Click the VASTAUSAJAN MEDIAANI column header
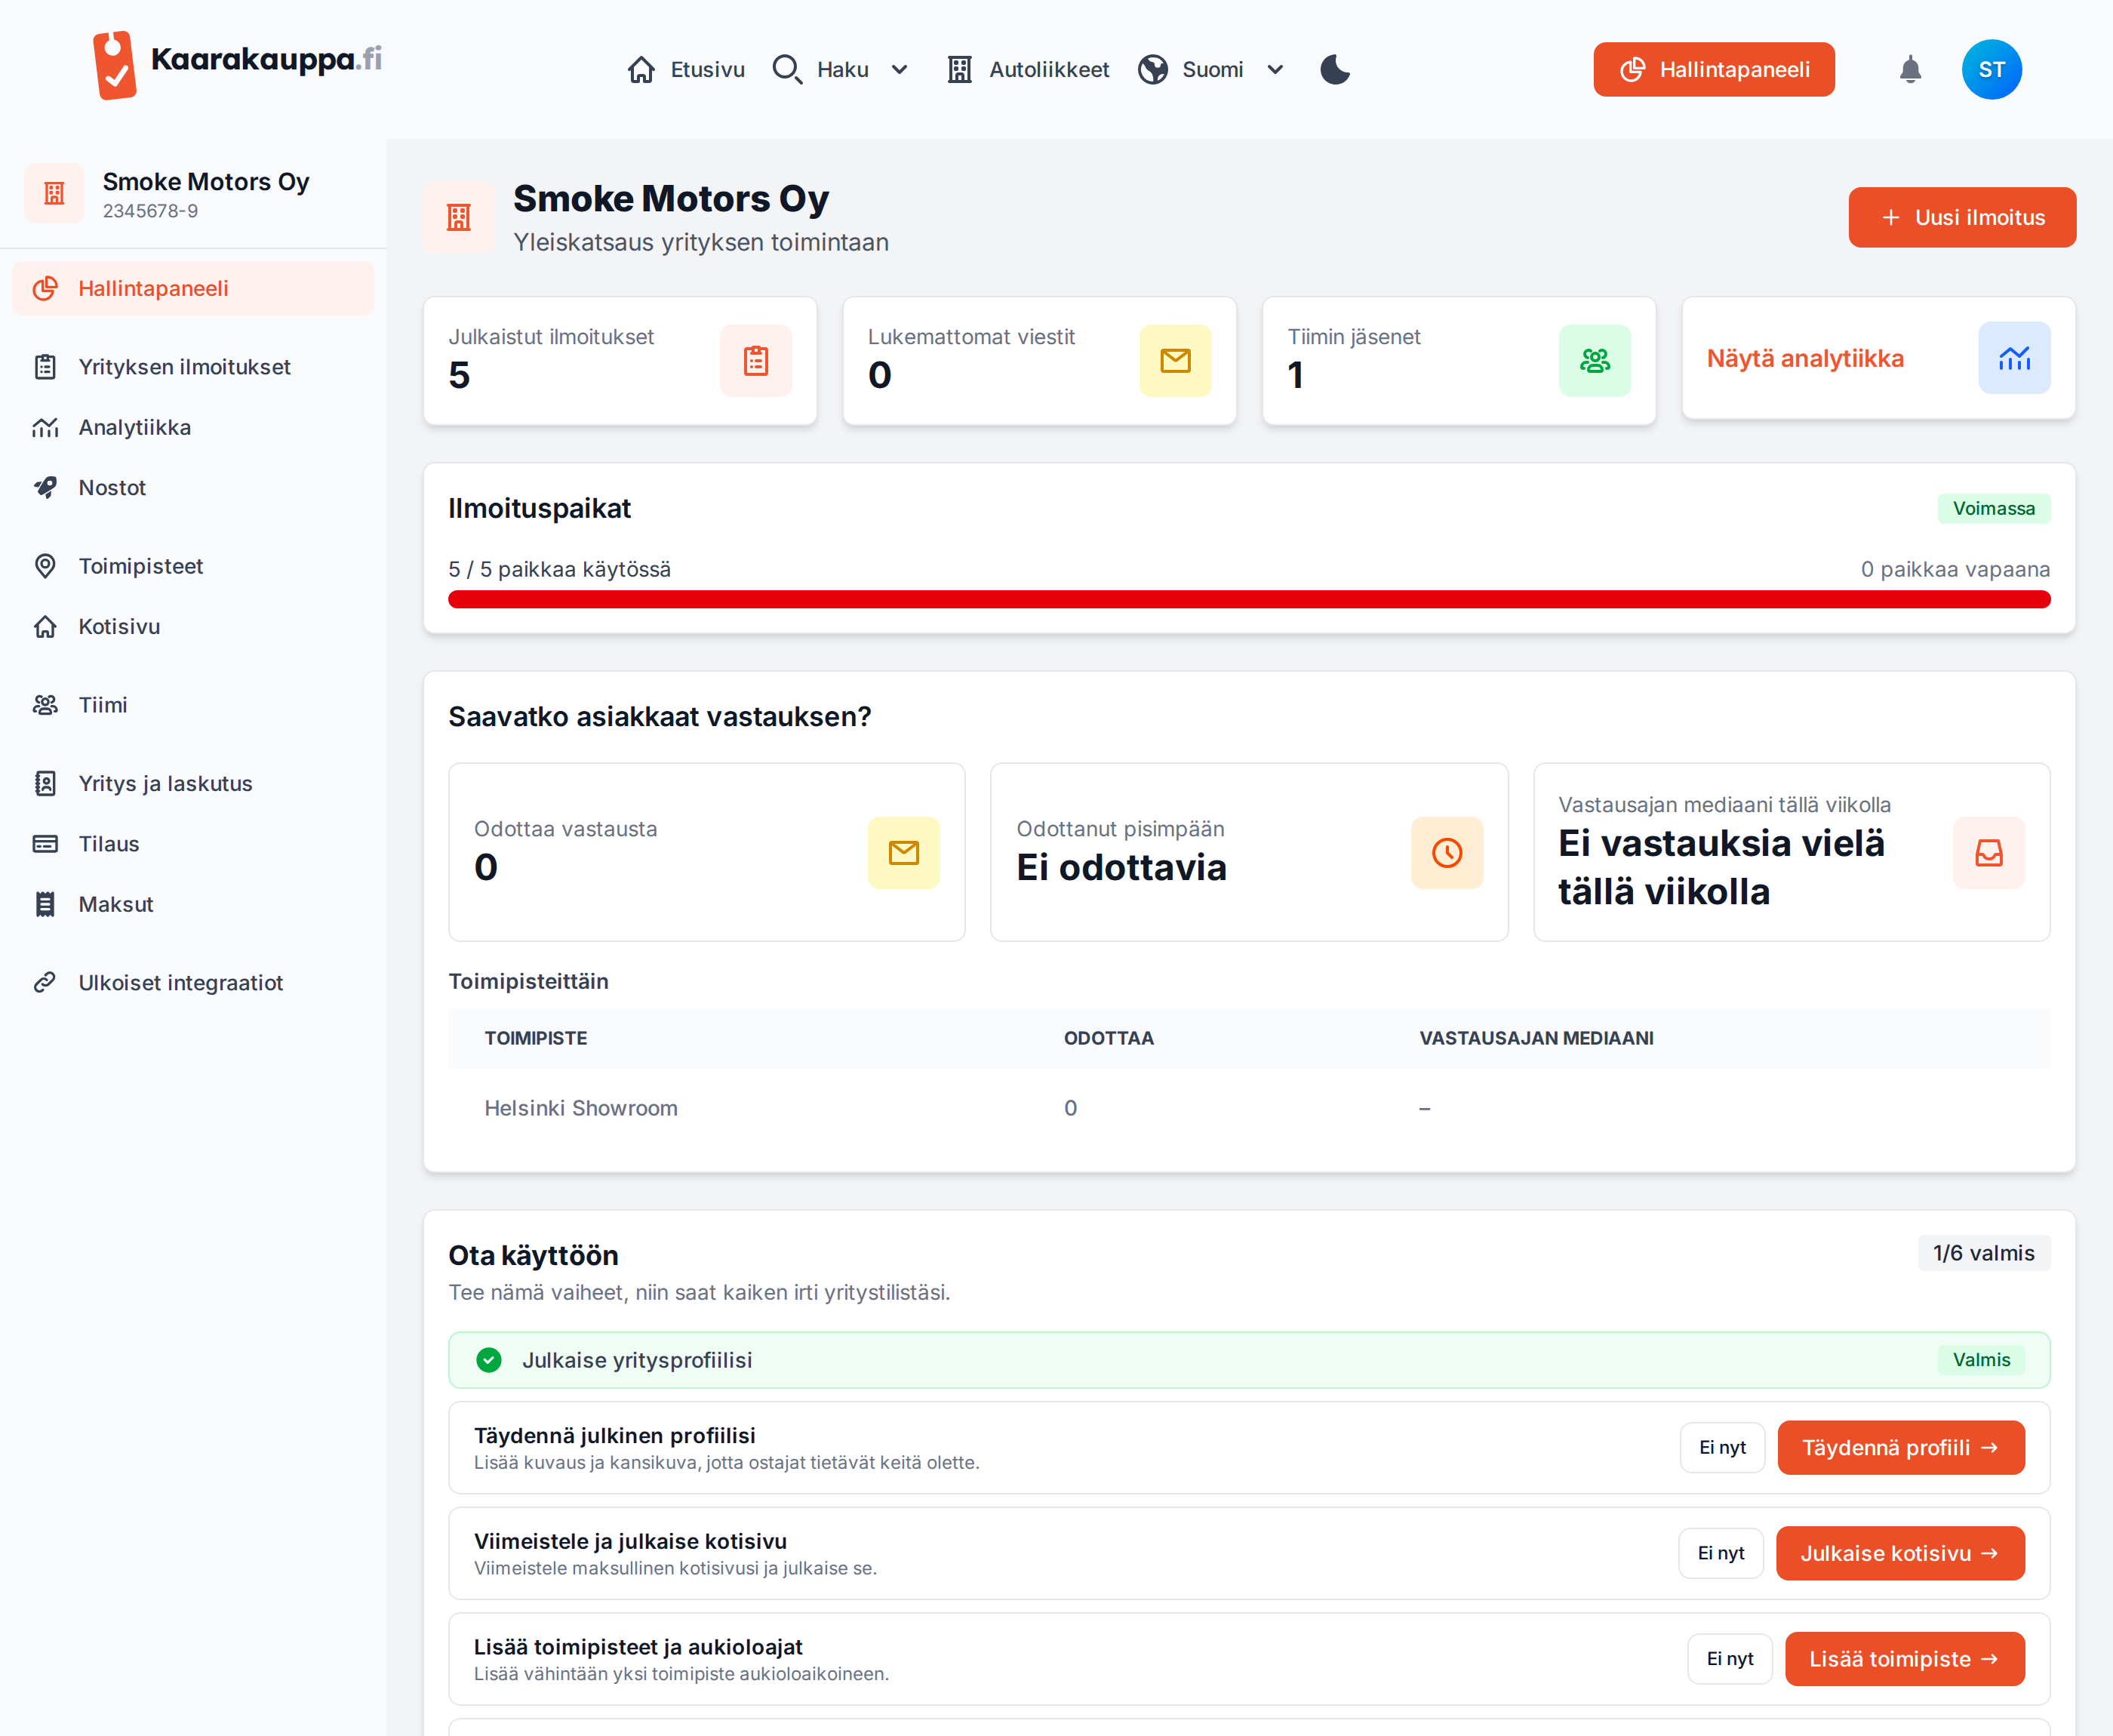Image resolution: width=2113 pixels, height=1736 pixels. [1536, 1038]
